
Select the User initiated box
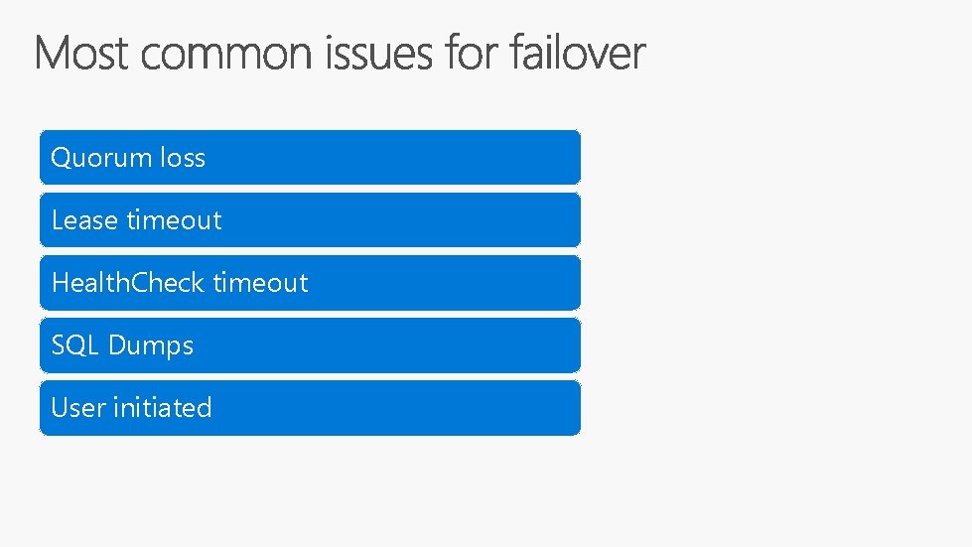pos(310,408)
